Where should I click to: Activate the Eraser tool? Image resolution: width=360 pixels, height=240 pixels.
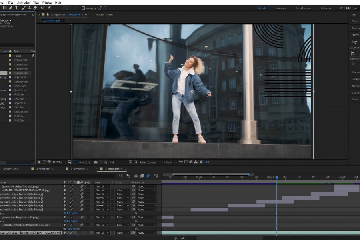tap(35, 8)
